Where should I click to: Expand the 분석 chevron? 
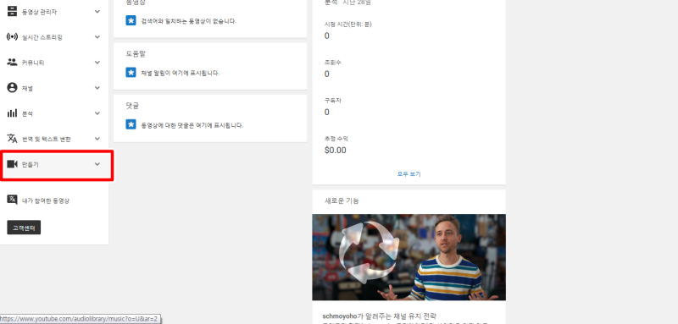point(97,113)
